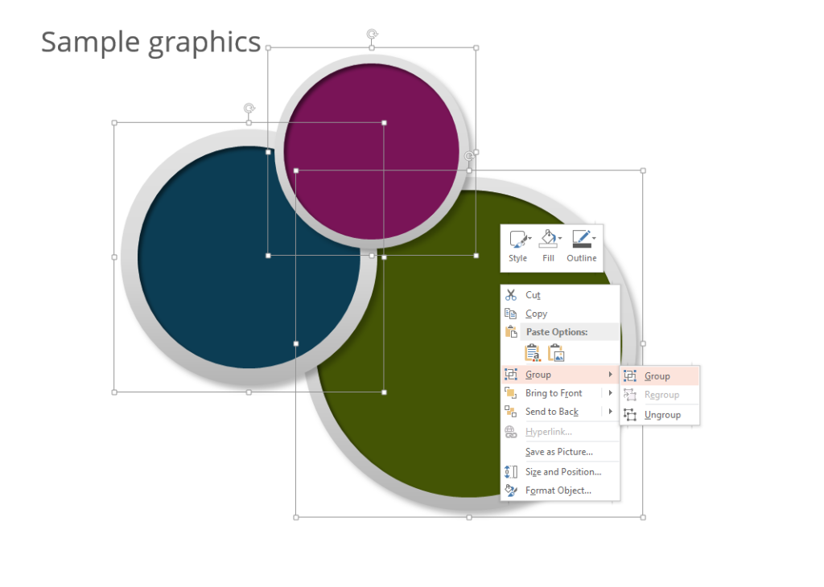Viewport: 824px width, 587px height.
Task: Expand the Bring to Front submenu arrow
Action: (x=611, y=393)
